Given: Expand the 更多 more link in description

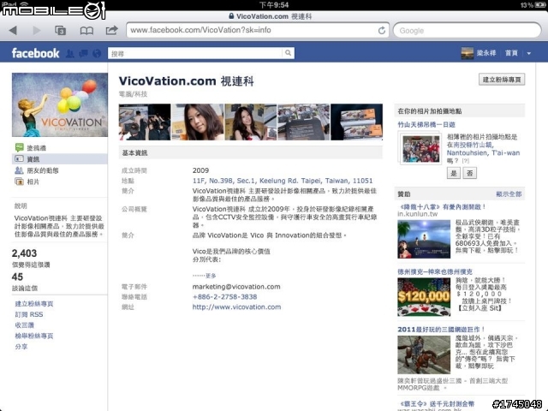Looking at the screenshot, I should [x=211, y=276].
